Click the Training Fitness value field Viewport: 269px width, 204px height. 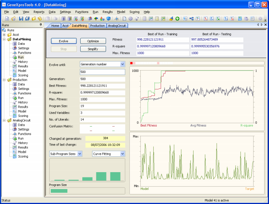pyautogui.click(x=163, y=40)
